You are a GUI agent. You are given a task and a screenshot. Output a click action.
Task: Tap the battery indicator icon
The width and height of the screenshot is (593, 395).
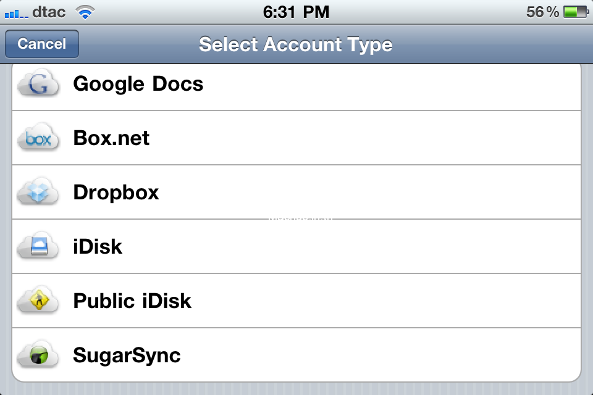[x=575, y=12]
